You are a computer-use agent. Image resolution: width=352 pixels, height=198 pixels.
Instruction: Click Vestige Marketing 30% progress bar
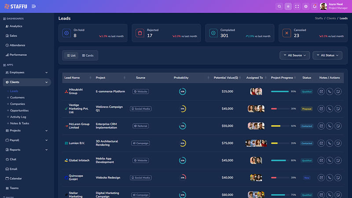tap(280, 109)
